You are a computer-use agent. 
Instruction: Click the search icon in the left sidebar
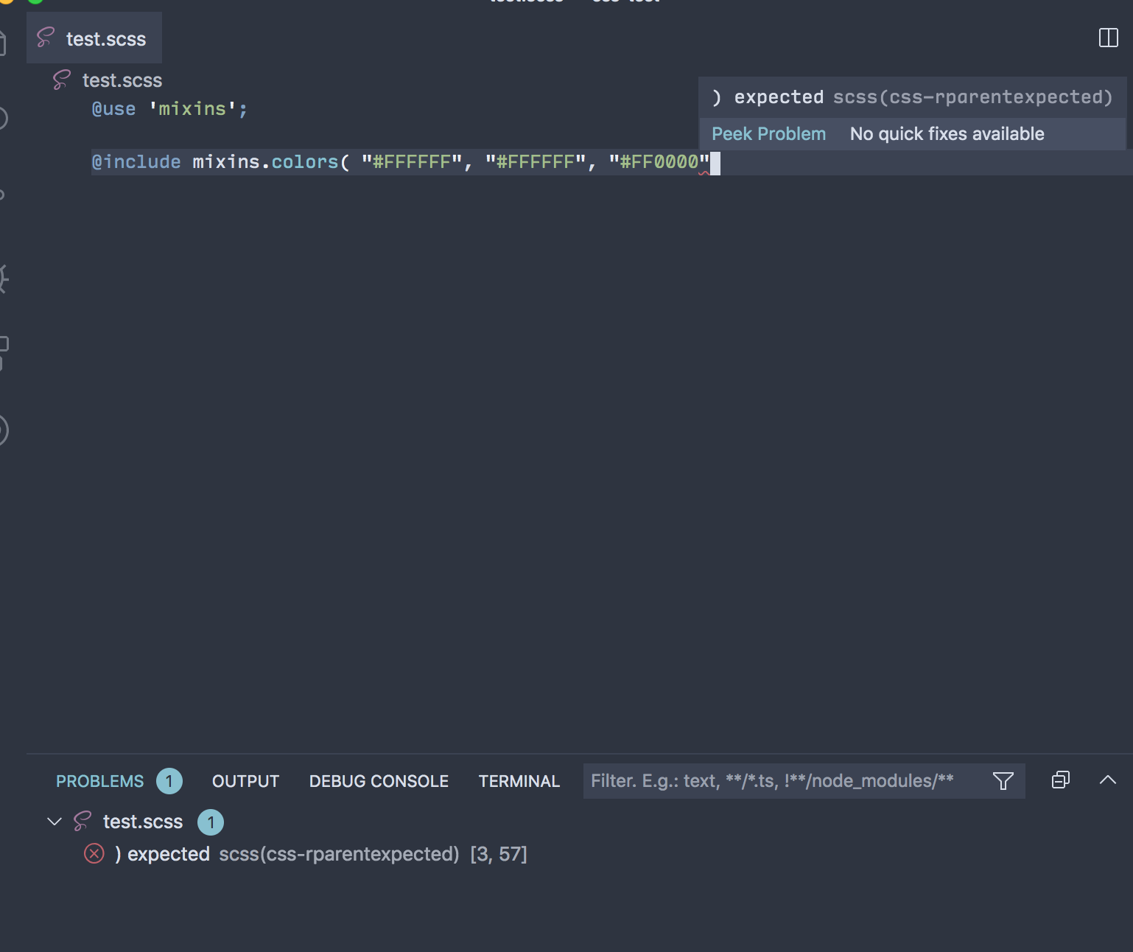(3, 118)
